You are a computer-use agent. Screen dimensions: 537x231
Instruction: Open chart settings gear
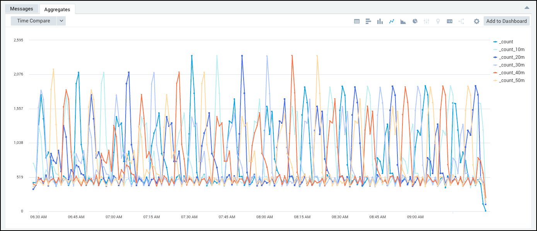pyautogui.click(x=477, y=21)
